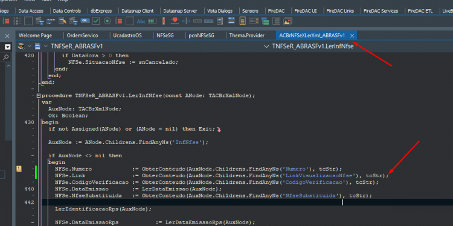Switch to the Thema.Provider editor tab
453x226 pixels.
246,36
